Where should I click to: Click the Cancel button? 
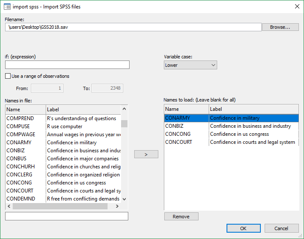pyautogui.click(x=282, y=228)
